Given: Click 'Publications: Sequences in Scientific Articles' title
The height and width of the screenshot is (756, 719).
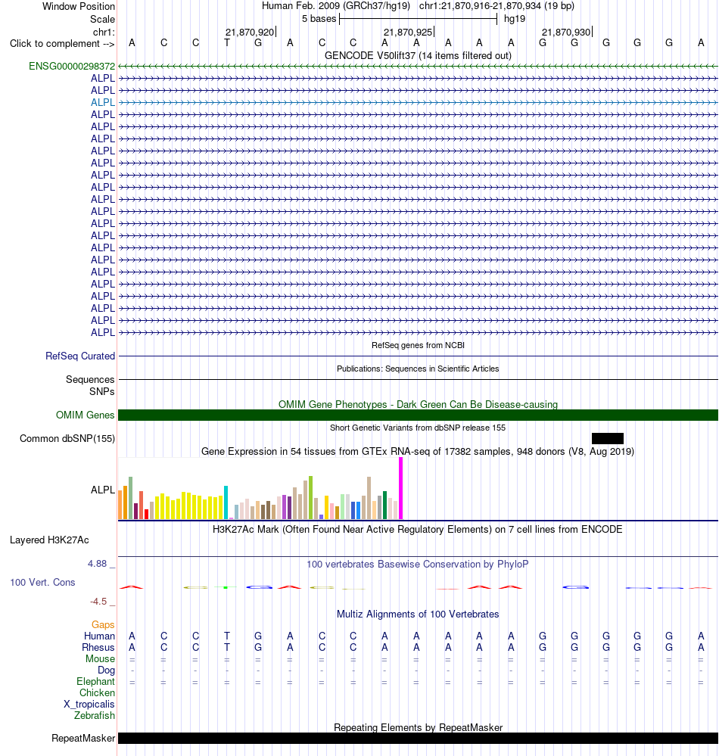Looking at the screenshot, I should click(x=418, y=369).
